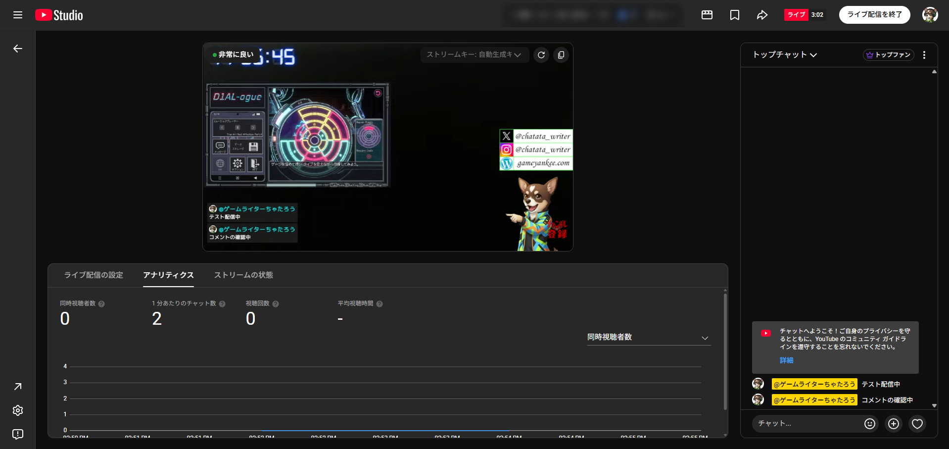Click ライブ配信を終了 button
This screenshot has width=949, height=449.
click(x=875, y=15)
